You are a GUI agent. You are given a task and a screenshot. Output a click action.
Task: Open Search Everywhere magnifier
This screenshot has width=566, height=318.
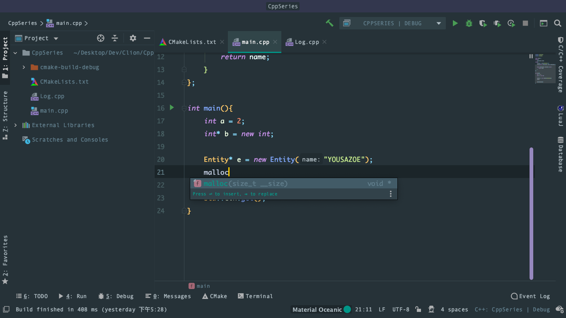coord(558,23)
